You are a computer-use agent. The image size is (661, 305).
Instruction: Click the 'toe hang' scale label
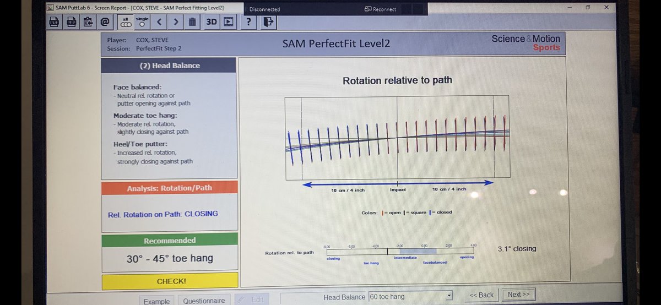(x=371, y=263)
